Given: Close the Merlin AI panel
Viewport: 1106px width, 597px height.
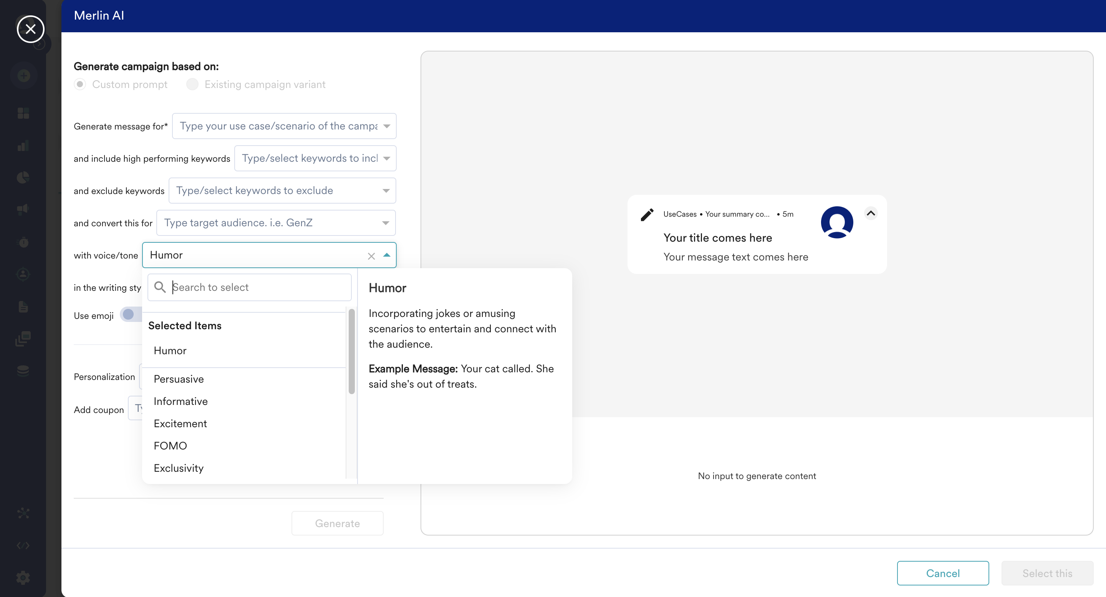Looking at the screenshot, I should pos(30,29).
